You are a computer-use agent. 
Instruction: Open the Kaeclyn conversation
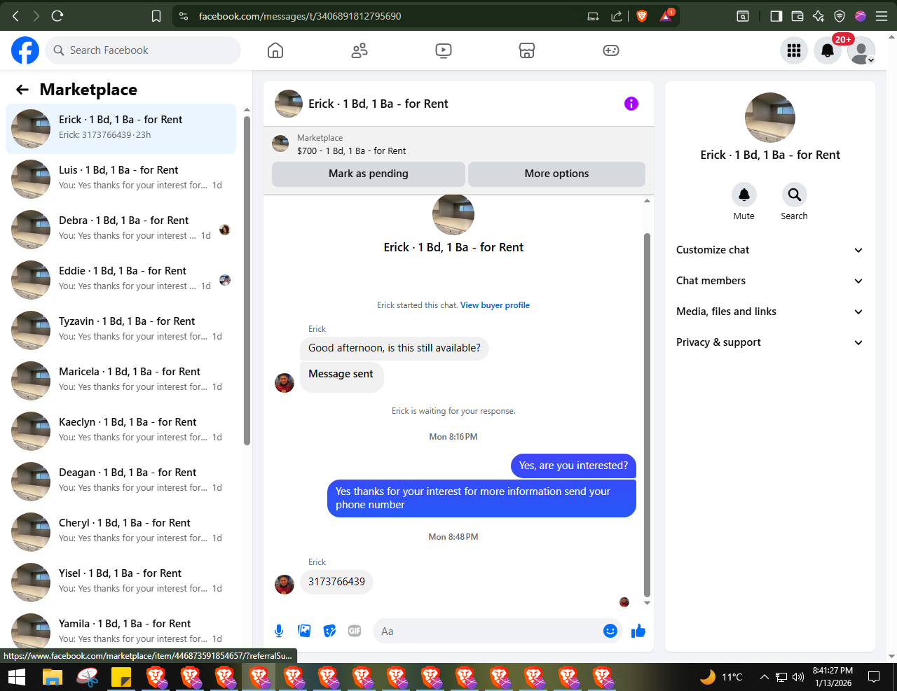pyautogui.click(x=121, y=431)
